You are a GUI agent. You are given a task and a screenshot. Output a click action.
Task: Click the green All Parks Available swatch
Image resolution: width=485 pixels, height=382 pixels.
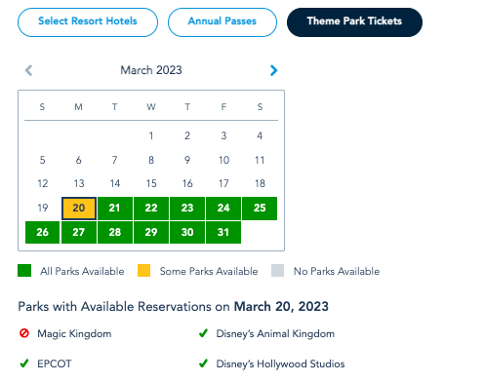coord(24,270)
